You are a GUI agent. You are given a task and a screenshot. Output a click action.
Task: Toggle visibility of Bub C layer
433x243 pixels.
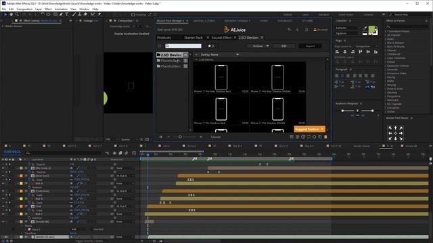tap(3, 214)
